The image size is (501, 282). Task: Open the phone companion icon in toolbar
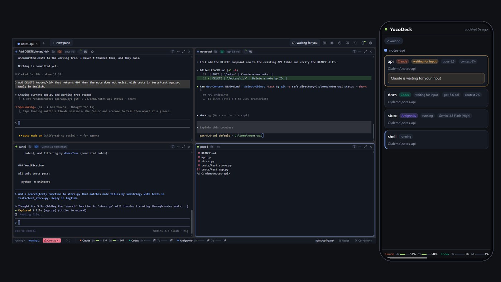(363, 43)
